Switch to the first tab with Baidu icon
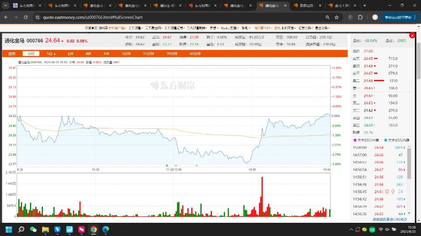 27,5
